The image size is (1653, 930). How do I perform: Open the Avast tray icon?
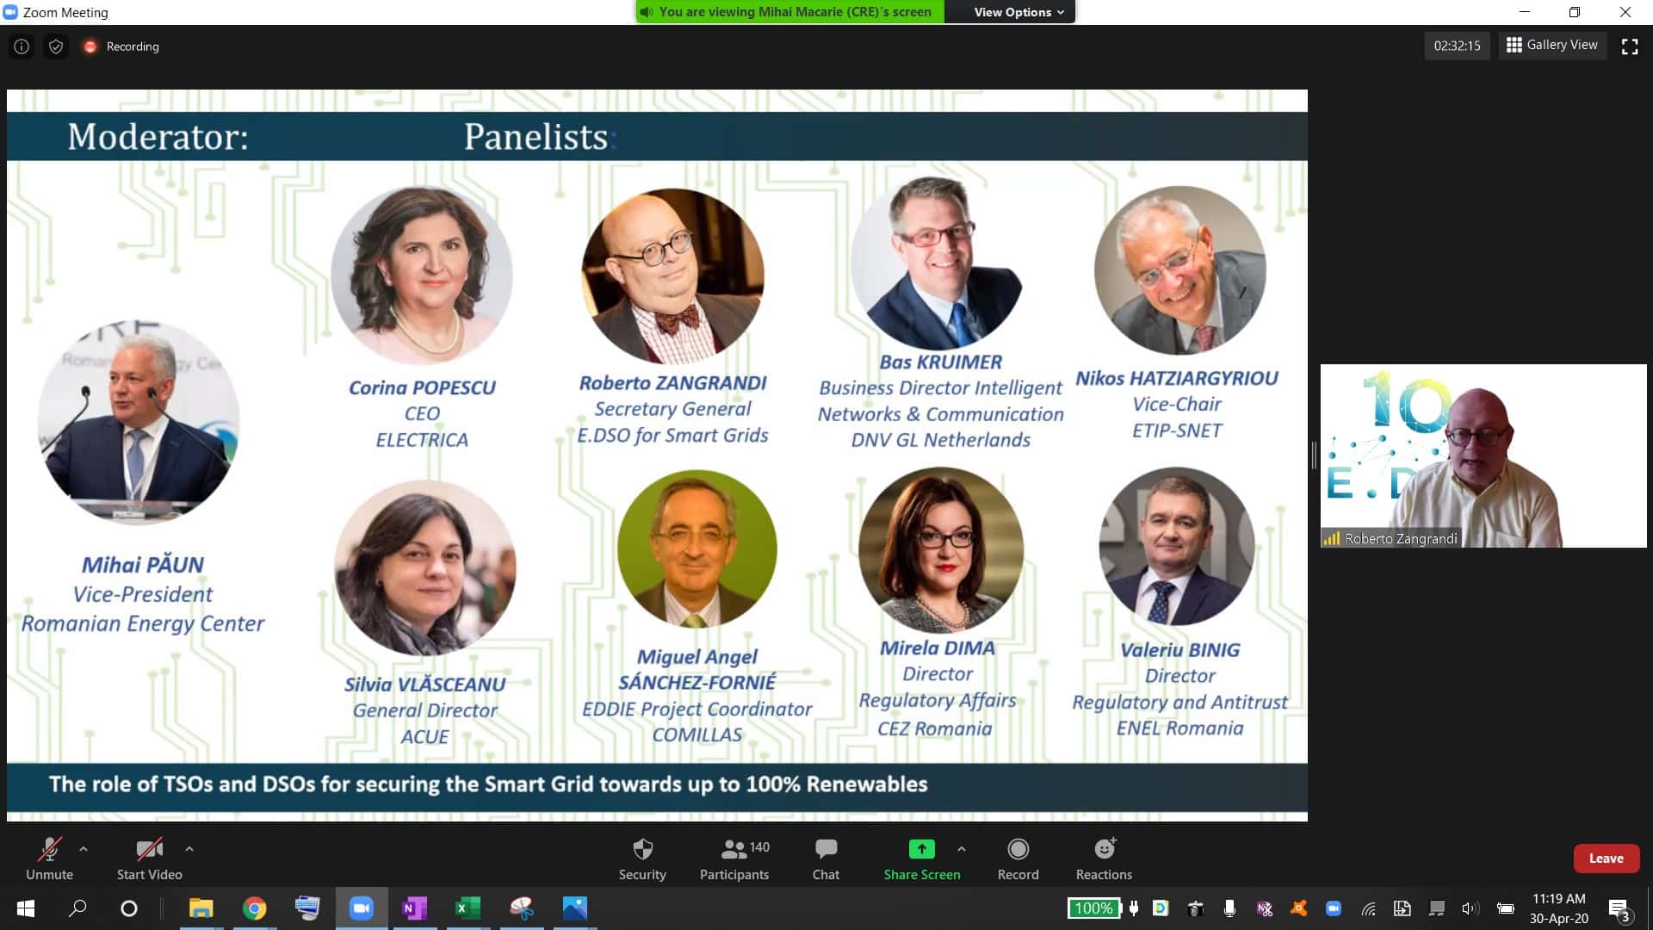click(x=1298, y=908)
